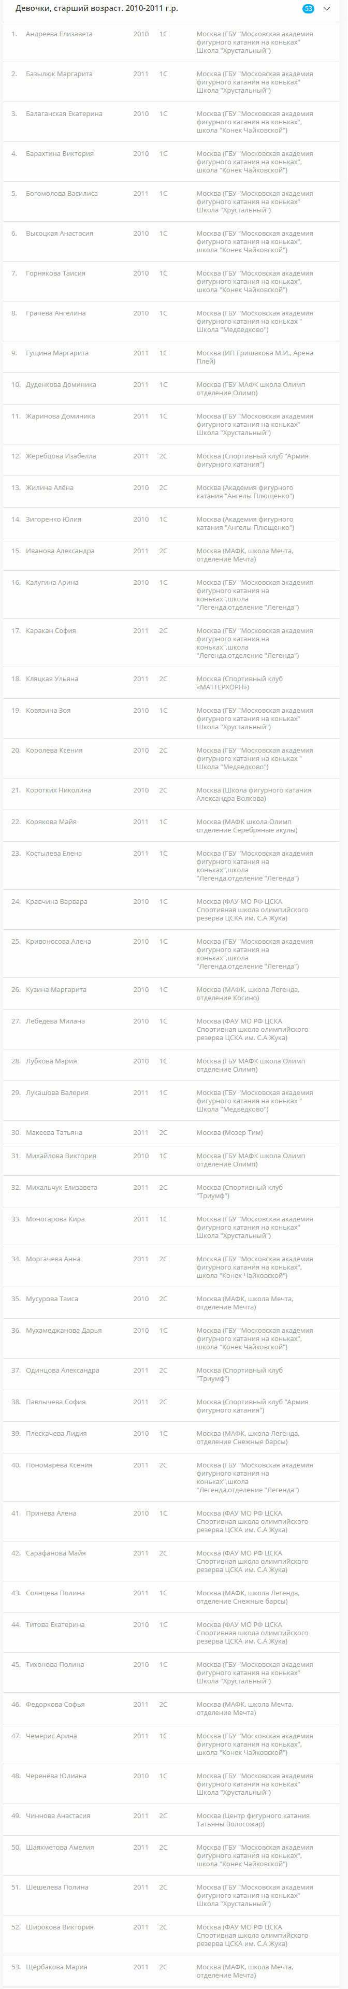Click the blue 53 participants badge

(x=309, y=8)
